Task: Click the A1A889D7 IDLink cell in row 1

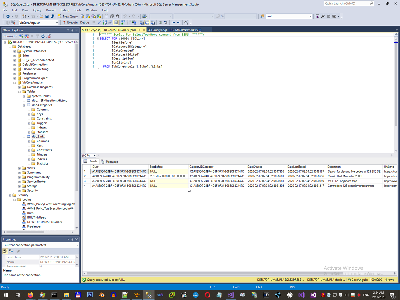Action: click(x=119, y=171)
